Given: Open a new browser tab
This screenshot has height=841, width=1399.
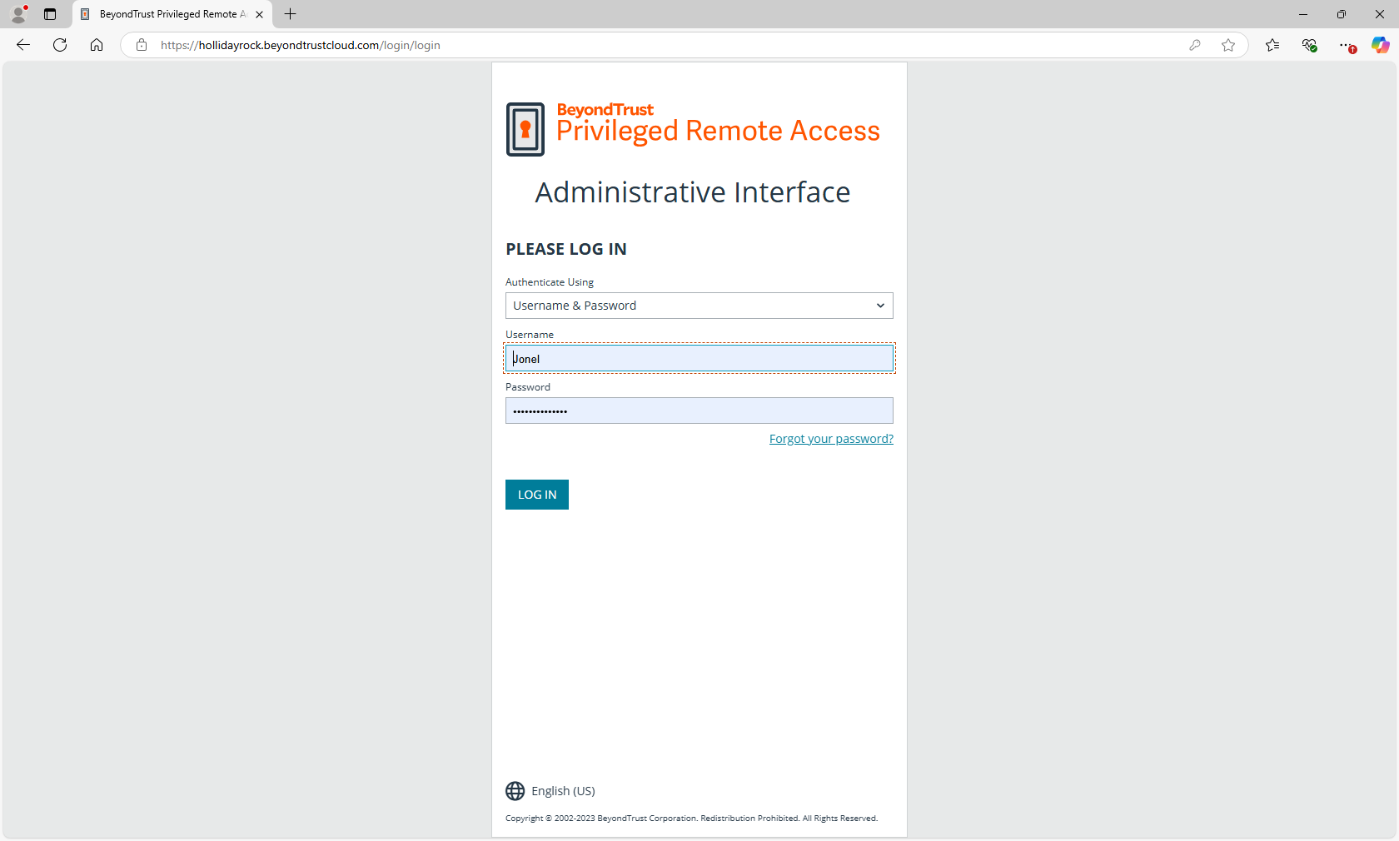Looking at the screenshot, I should tap(290, 14).
